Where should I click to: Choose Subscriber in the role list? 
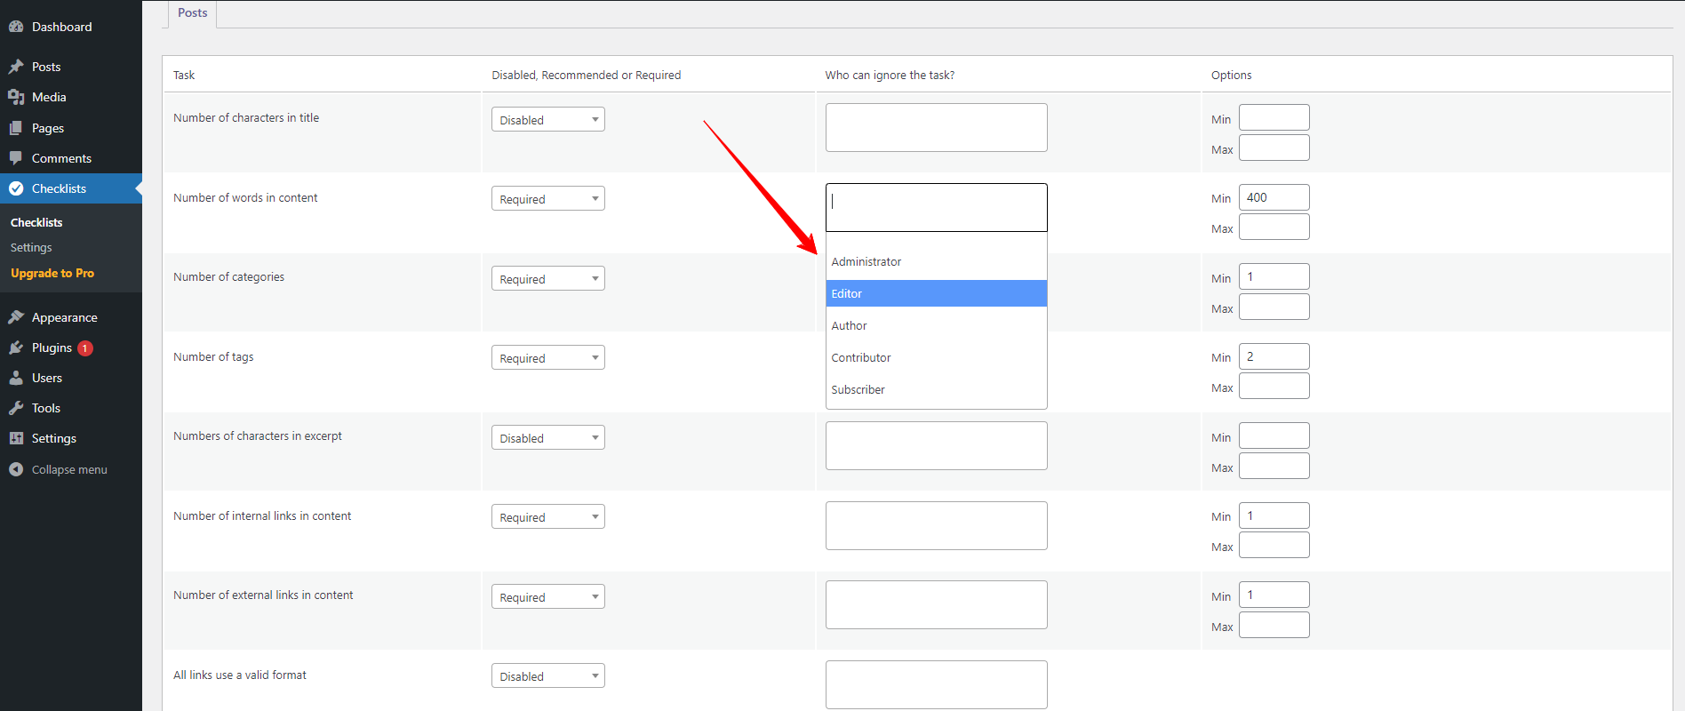[937, 389]
